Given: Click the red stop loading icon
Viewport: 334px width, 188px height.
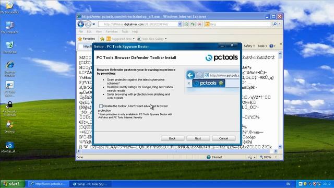Looking at the screenshot, I should click(199, 25).
